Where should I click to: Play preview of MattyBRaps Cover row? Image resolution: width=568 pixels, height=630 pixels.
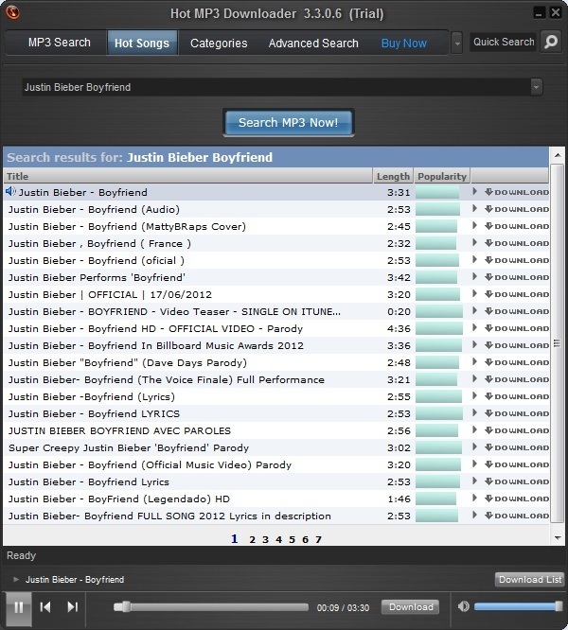(x=474, y=225)
